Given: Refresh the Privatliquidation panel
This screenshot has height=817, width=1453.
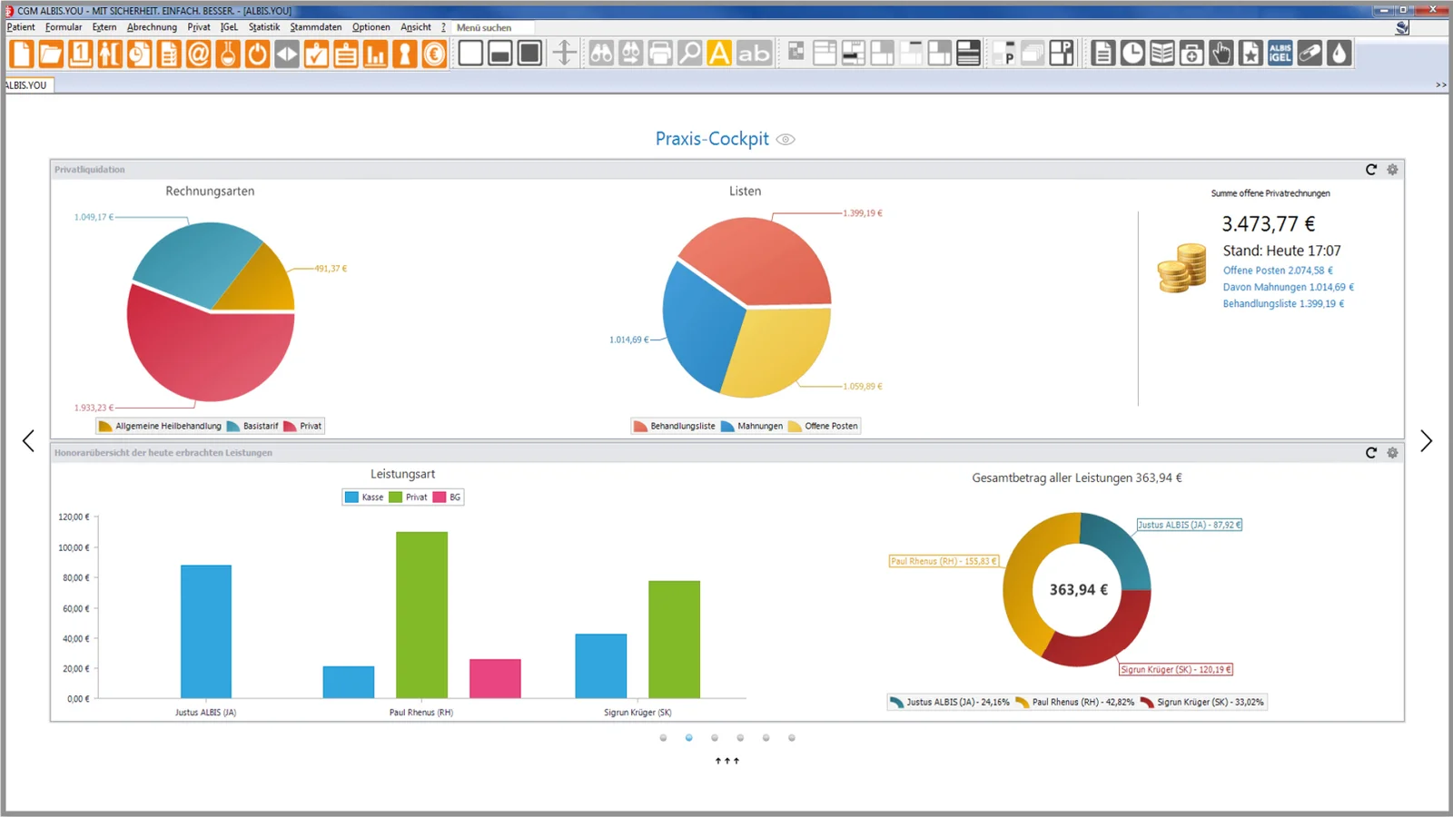Looking at the screenshot, I should click(1371, 170).
